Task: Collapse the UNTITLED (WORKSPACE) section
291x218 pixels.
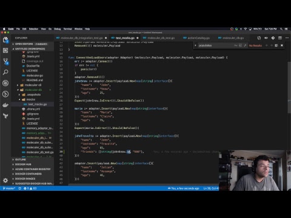Action: pos(32,48)
